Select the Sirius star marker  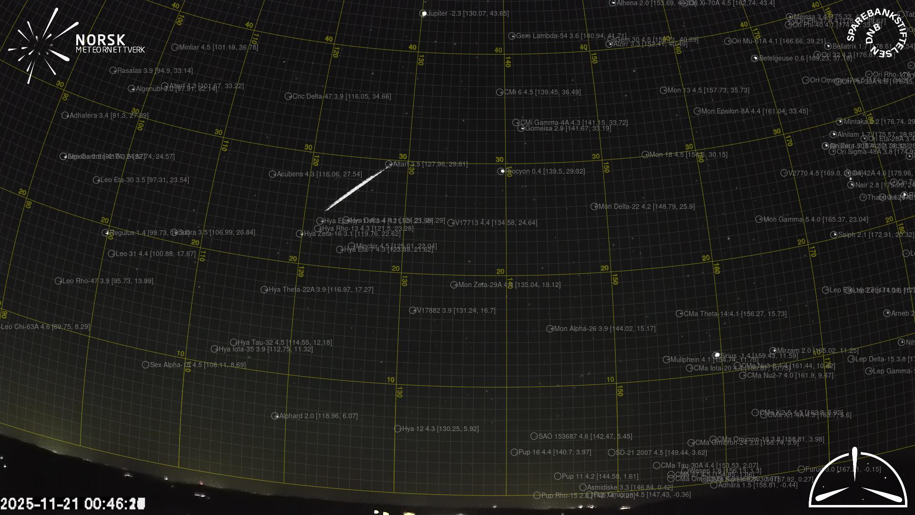(x=716, y=355)
